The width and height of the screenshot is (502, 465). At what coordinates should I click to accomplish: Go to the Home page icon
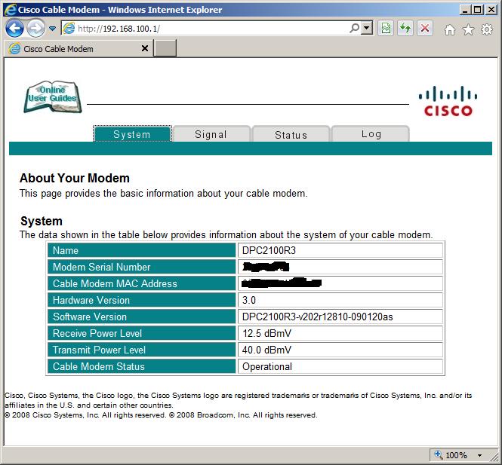[449, 29]
